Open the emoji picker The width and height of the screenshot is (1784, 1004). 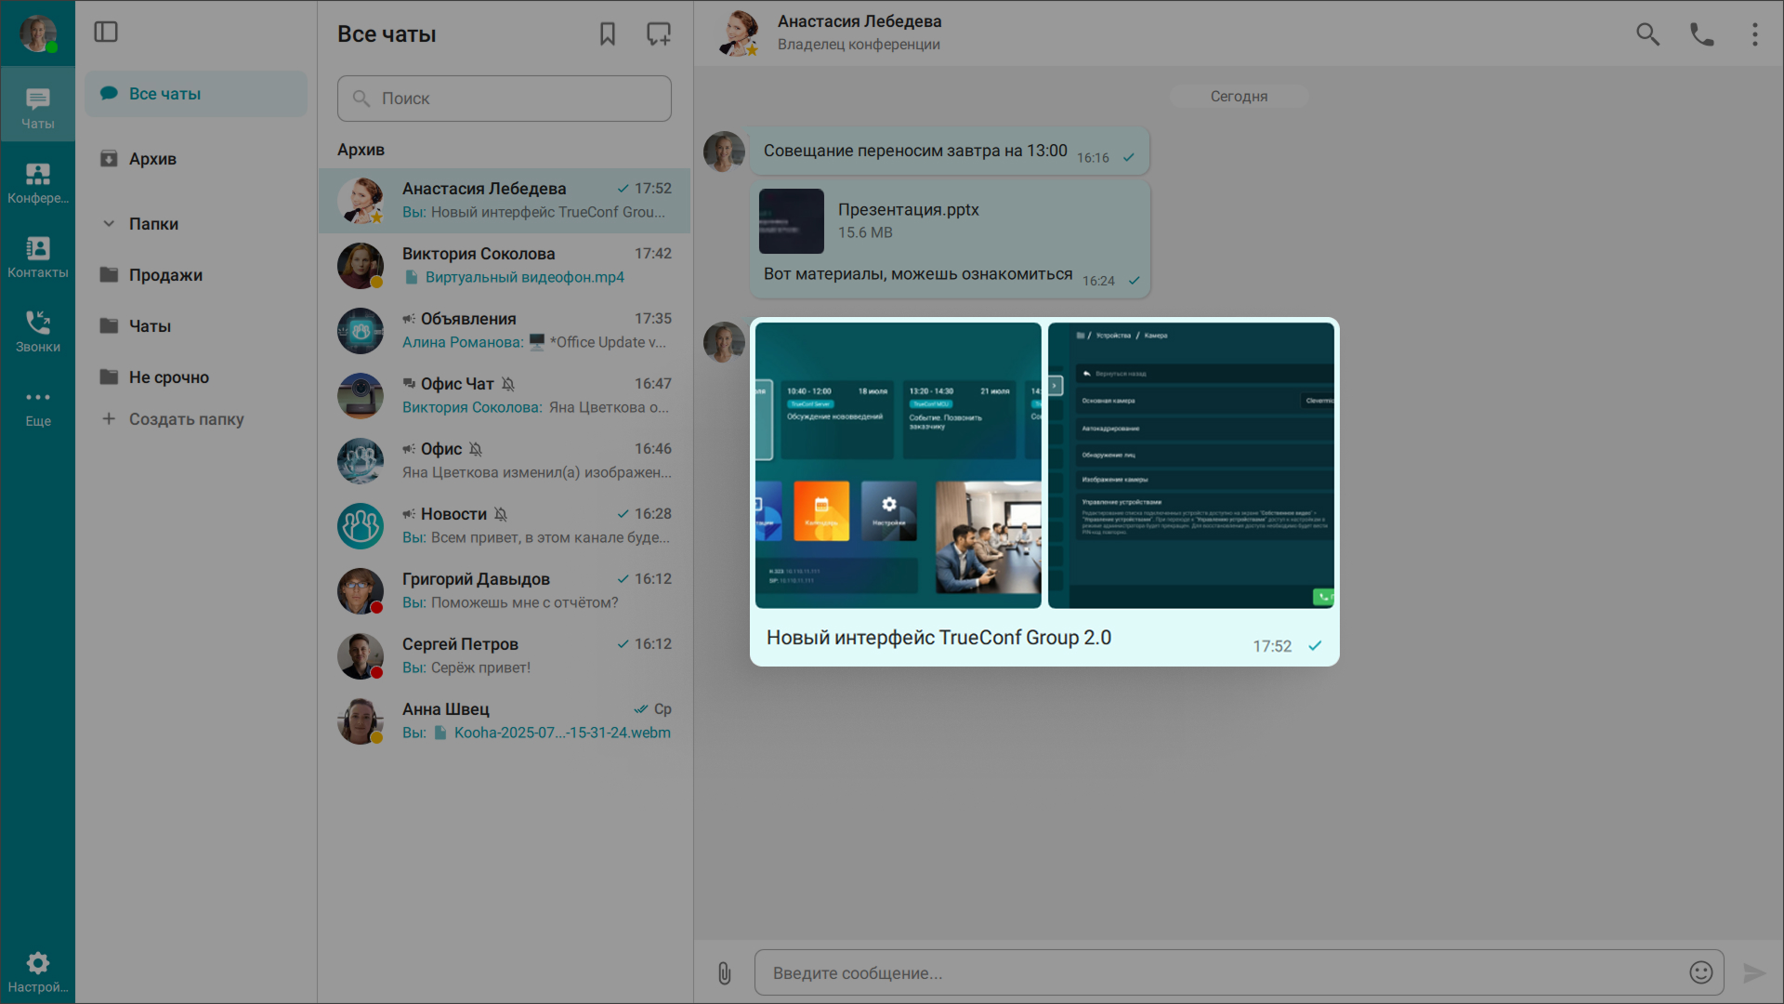[1700, 972]
